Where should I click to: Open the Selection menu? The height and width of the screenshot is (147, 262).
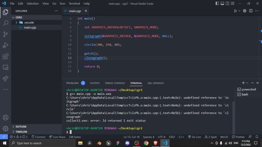(33, 4)
